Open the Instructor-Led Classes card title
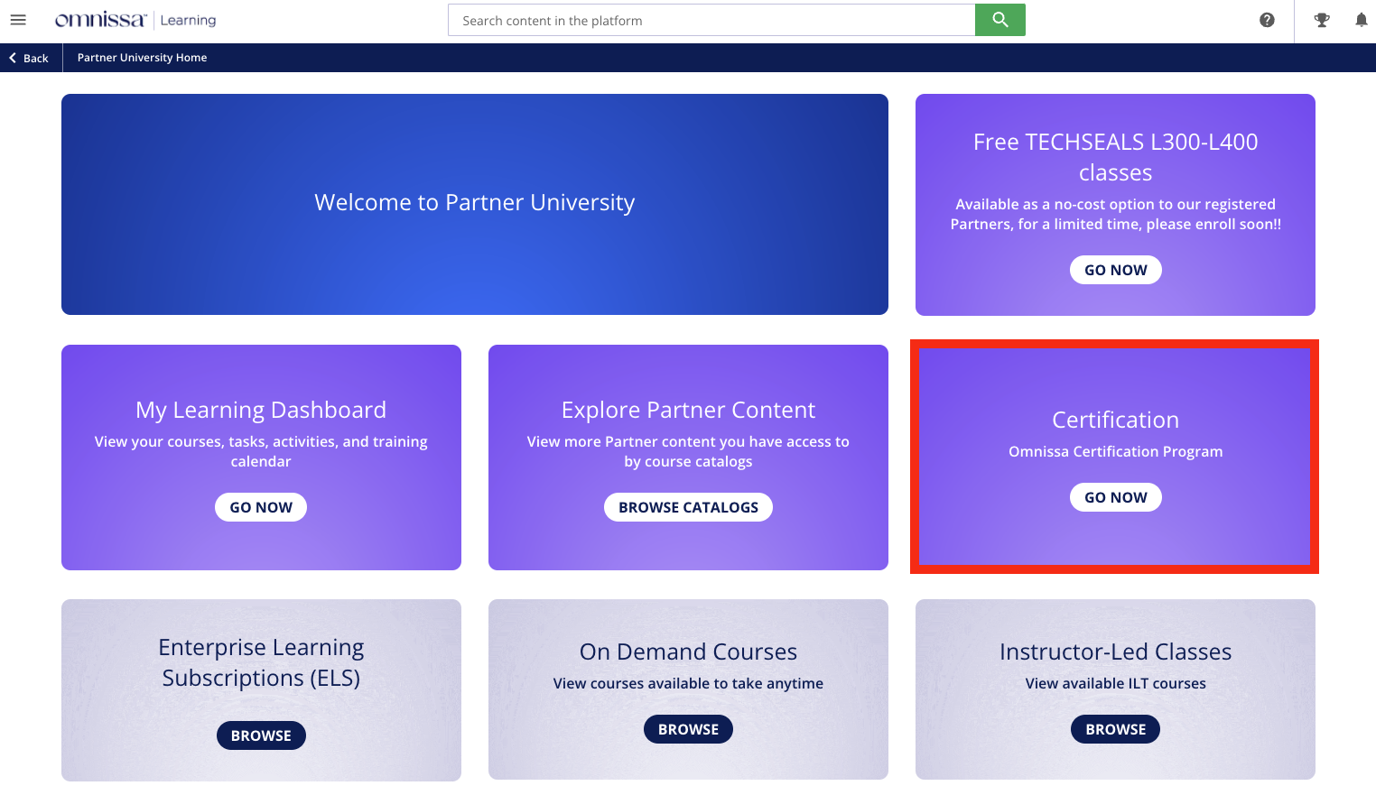 tap(1115, 652)
